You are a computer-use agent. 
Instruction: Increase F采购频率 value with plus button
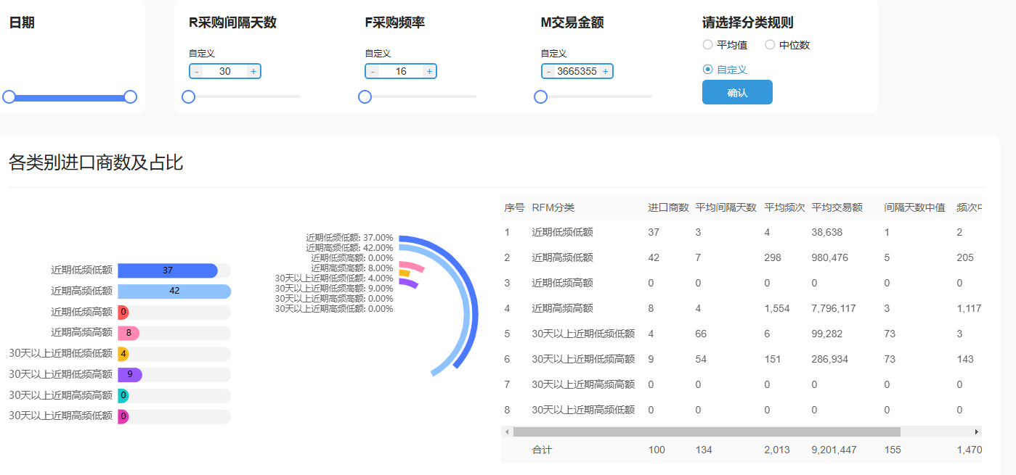[429, 71]
